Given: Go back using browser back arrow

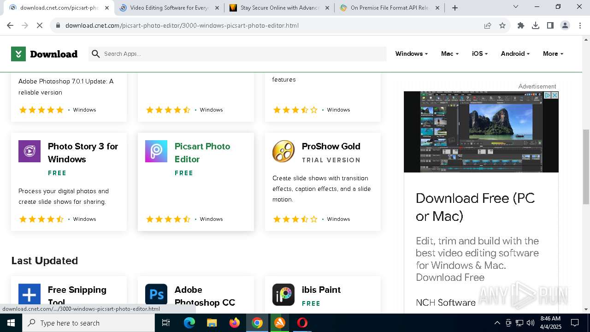Looking at the screenshot, I should (10, 25).
